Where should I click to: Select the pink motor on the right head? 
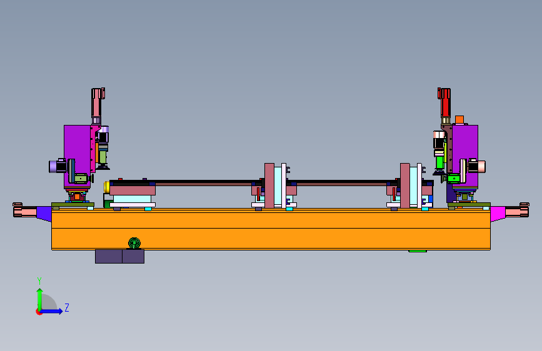(x=476, y=166)
